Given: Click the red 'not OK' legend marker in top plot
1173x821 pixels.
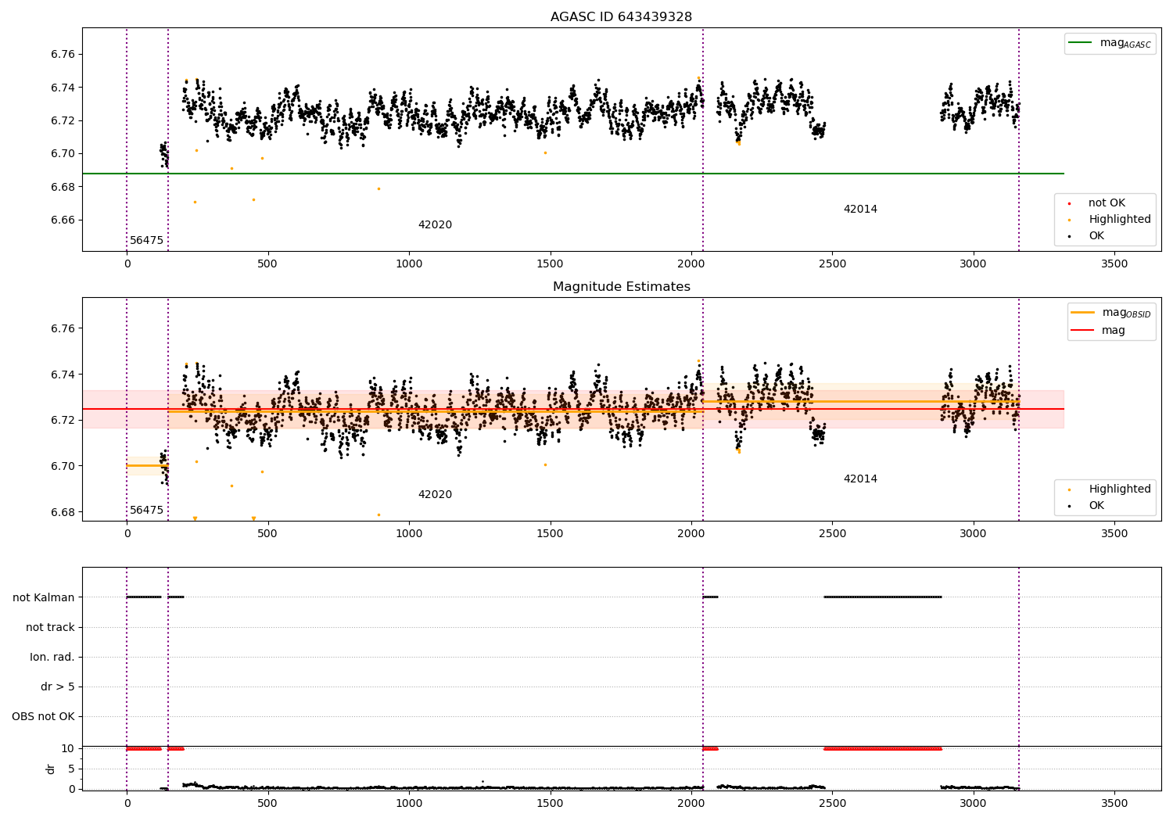Looking at the screenshot, I should (1069, 203).
